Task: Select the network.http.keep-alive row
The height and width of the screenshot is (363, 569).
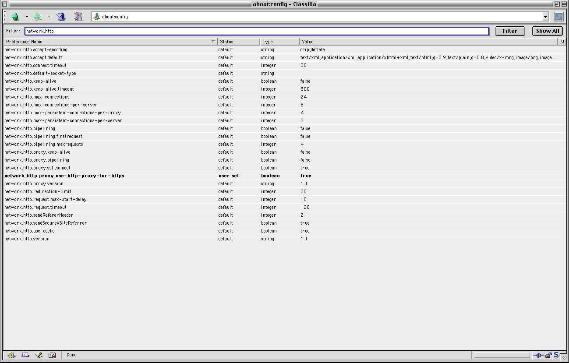Action: coord(285,81)
